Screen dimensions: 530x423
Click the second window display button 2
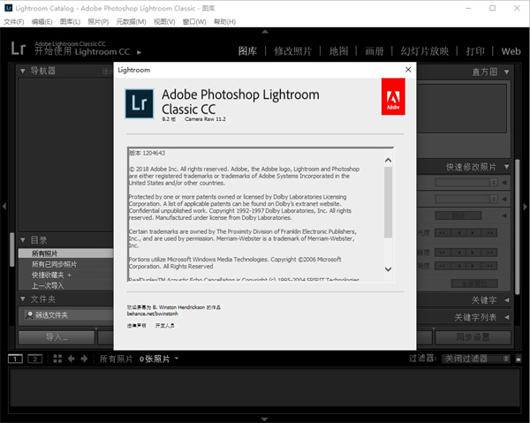tap(34, 359)
